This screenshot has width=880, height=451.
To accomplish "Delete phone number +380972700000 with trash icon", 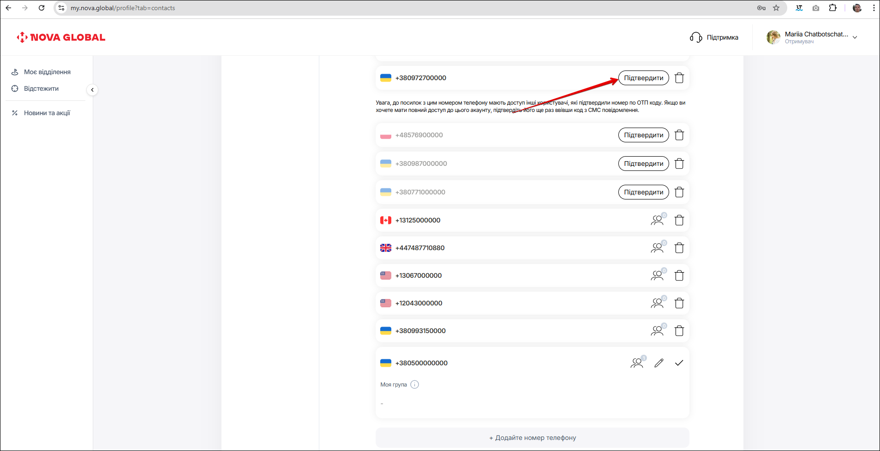I will tap(679, 78).
